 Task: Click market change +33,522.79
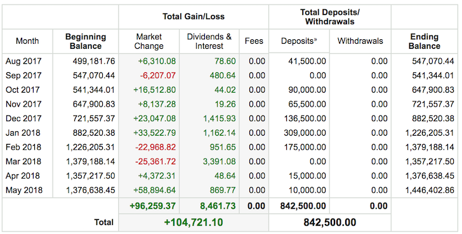155,133
